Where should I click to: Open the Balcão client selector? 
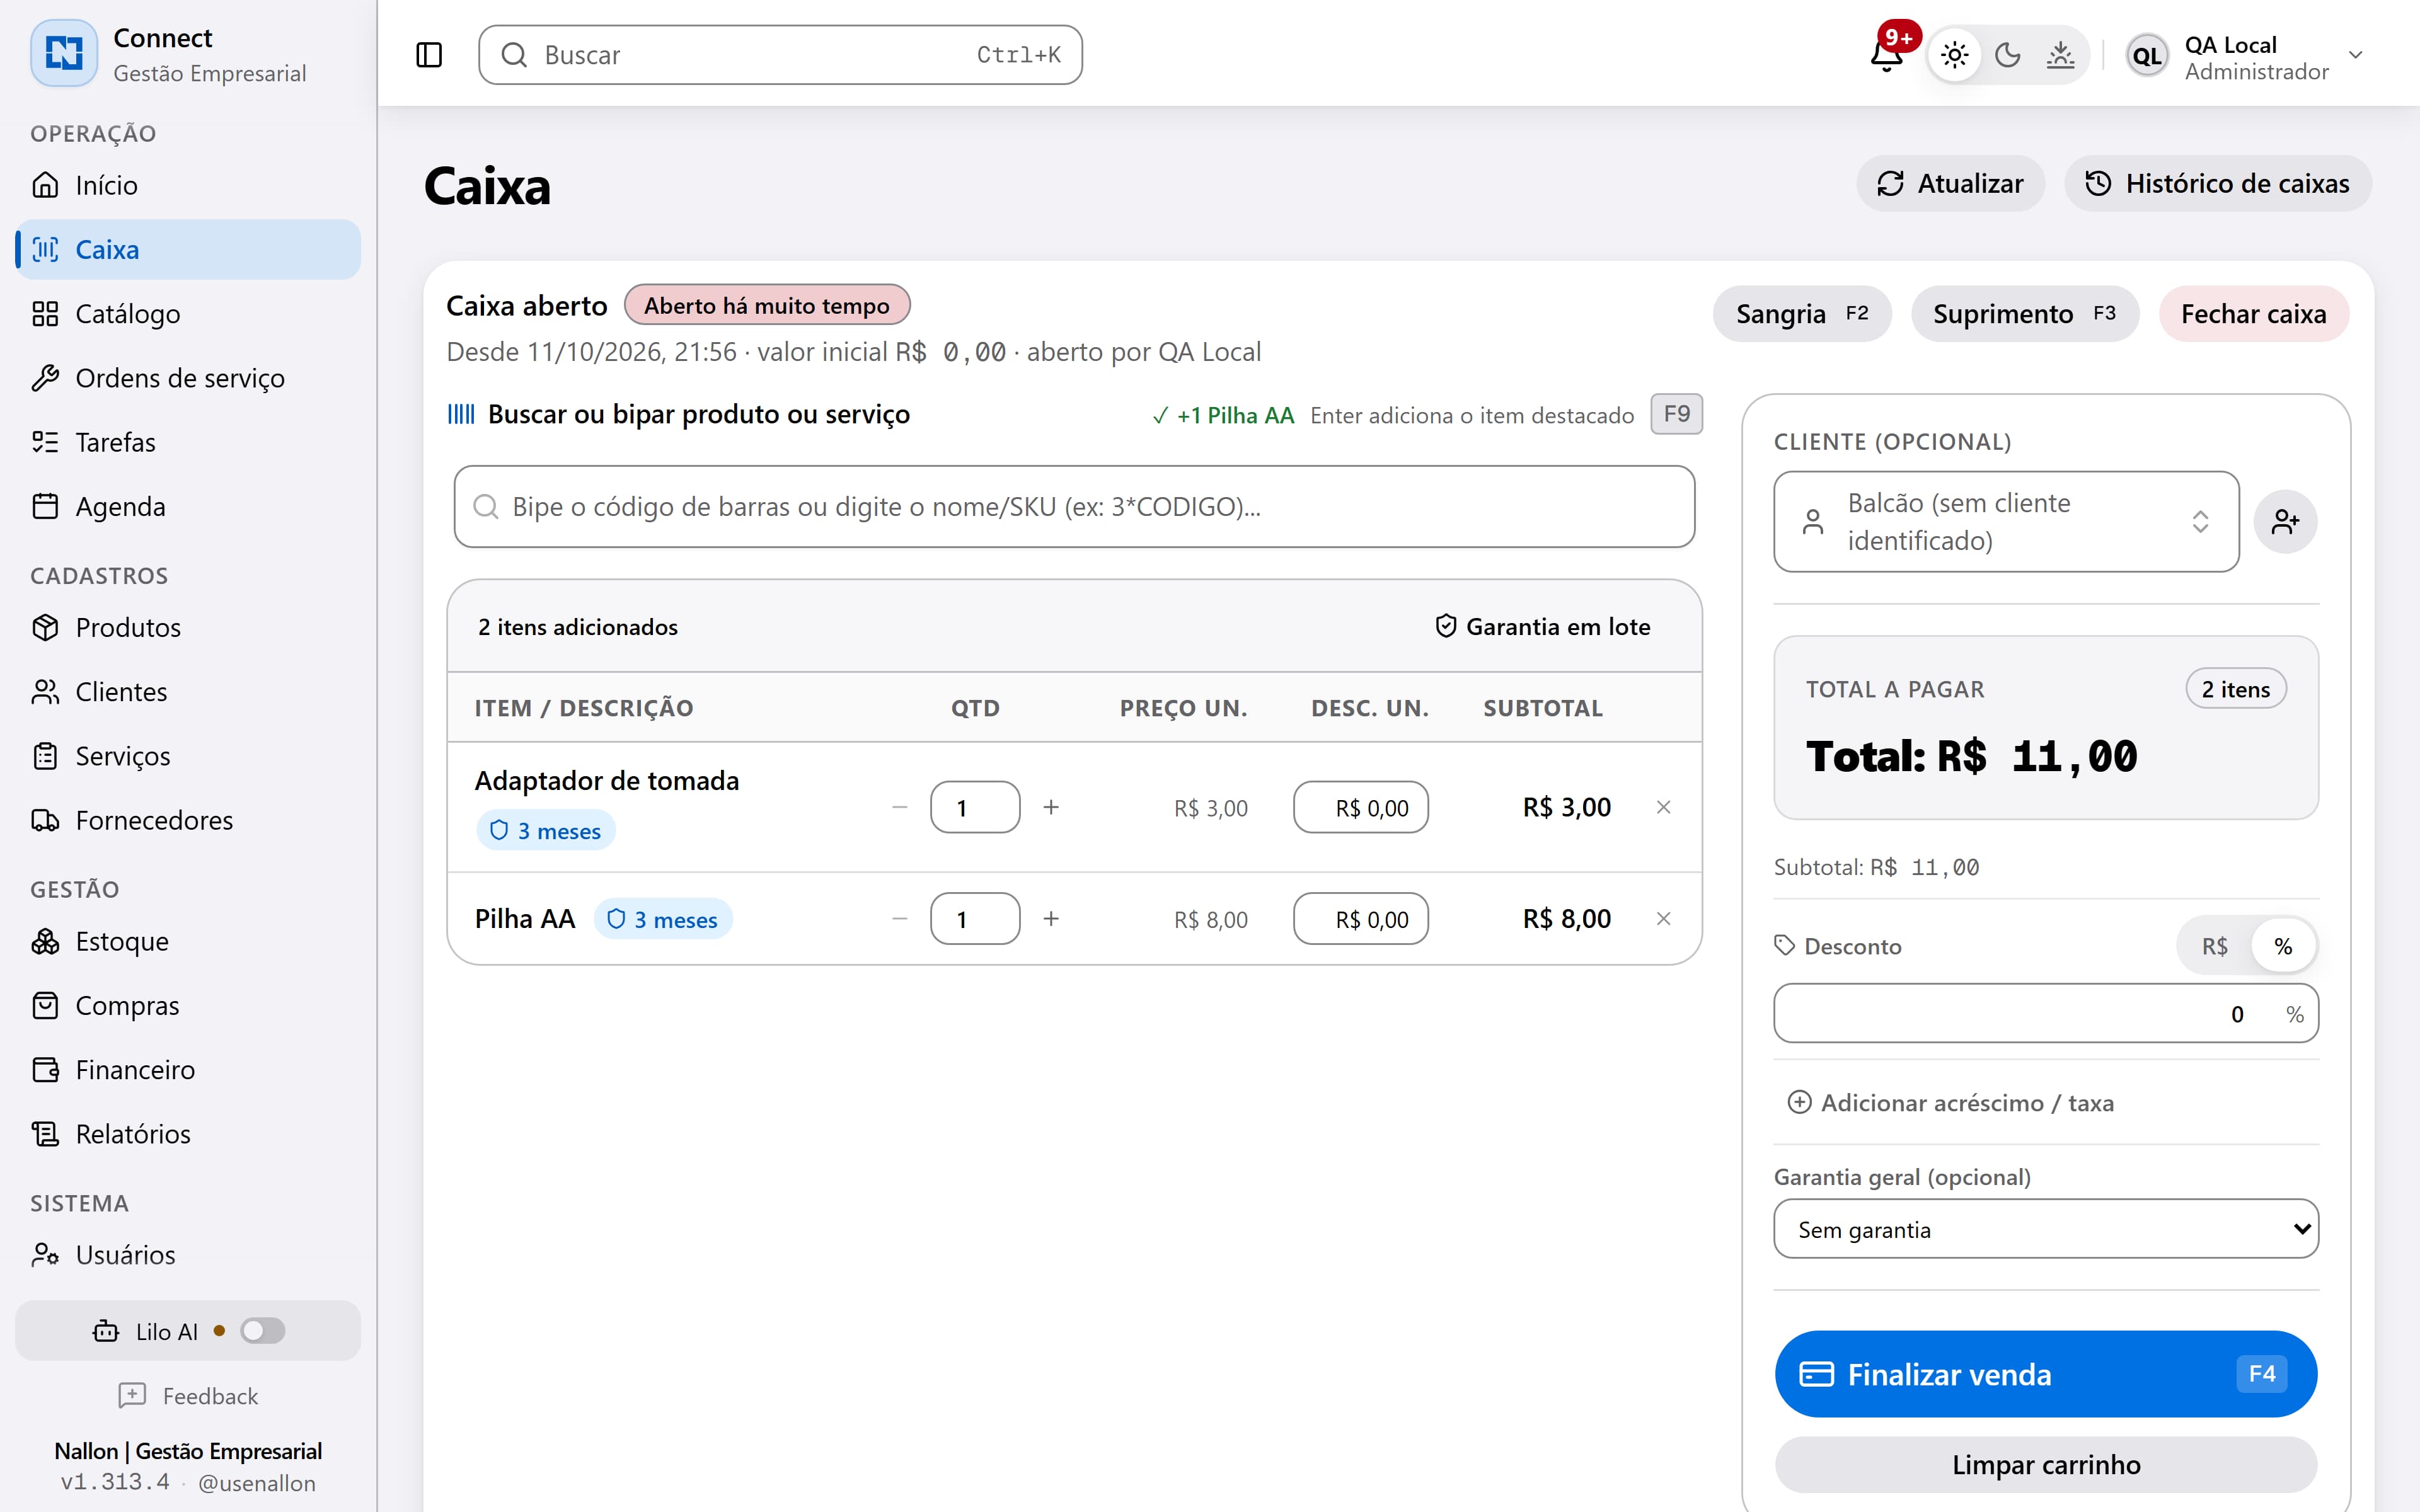(x=2006, y=521)
